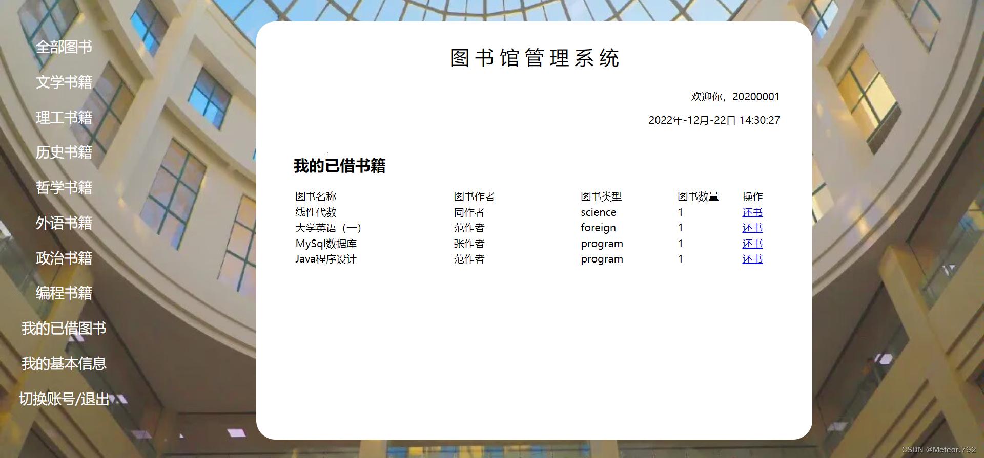Click program type in MySql数据库 row

(602, 244)
